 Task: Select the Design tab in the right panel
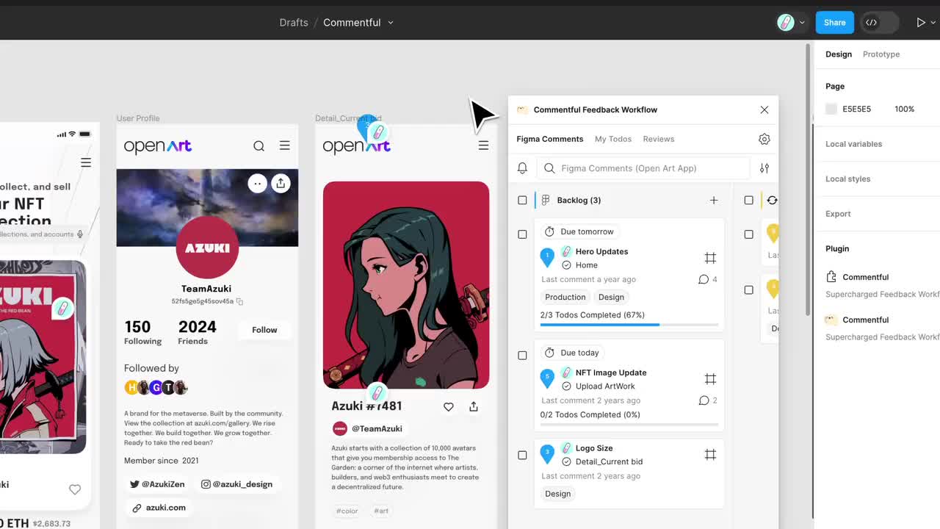point(839,54)
